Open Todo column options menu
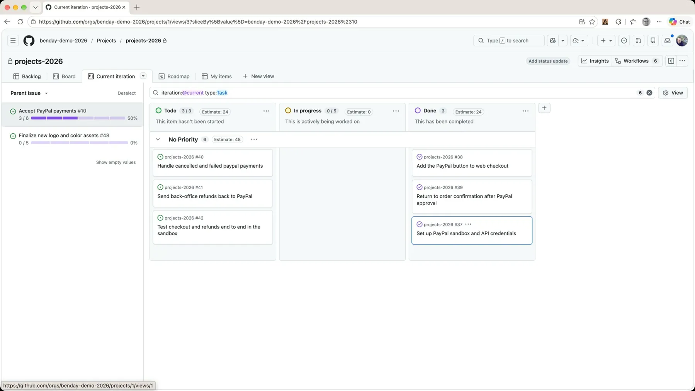 click(x=266, y=111)
